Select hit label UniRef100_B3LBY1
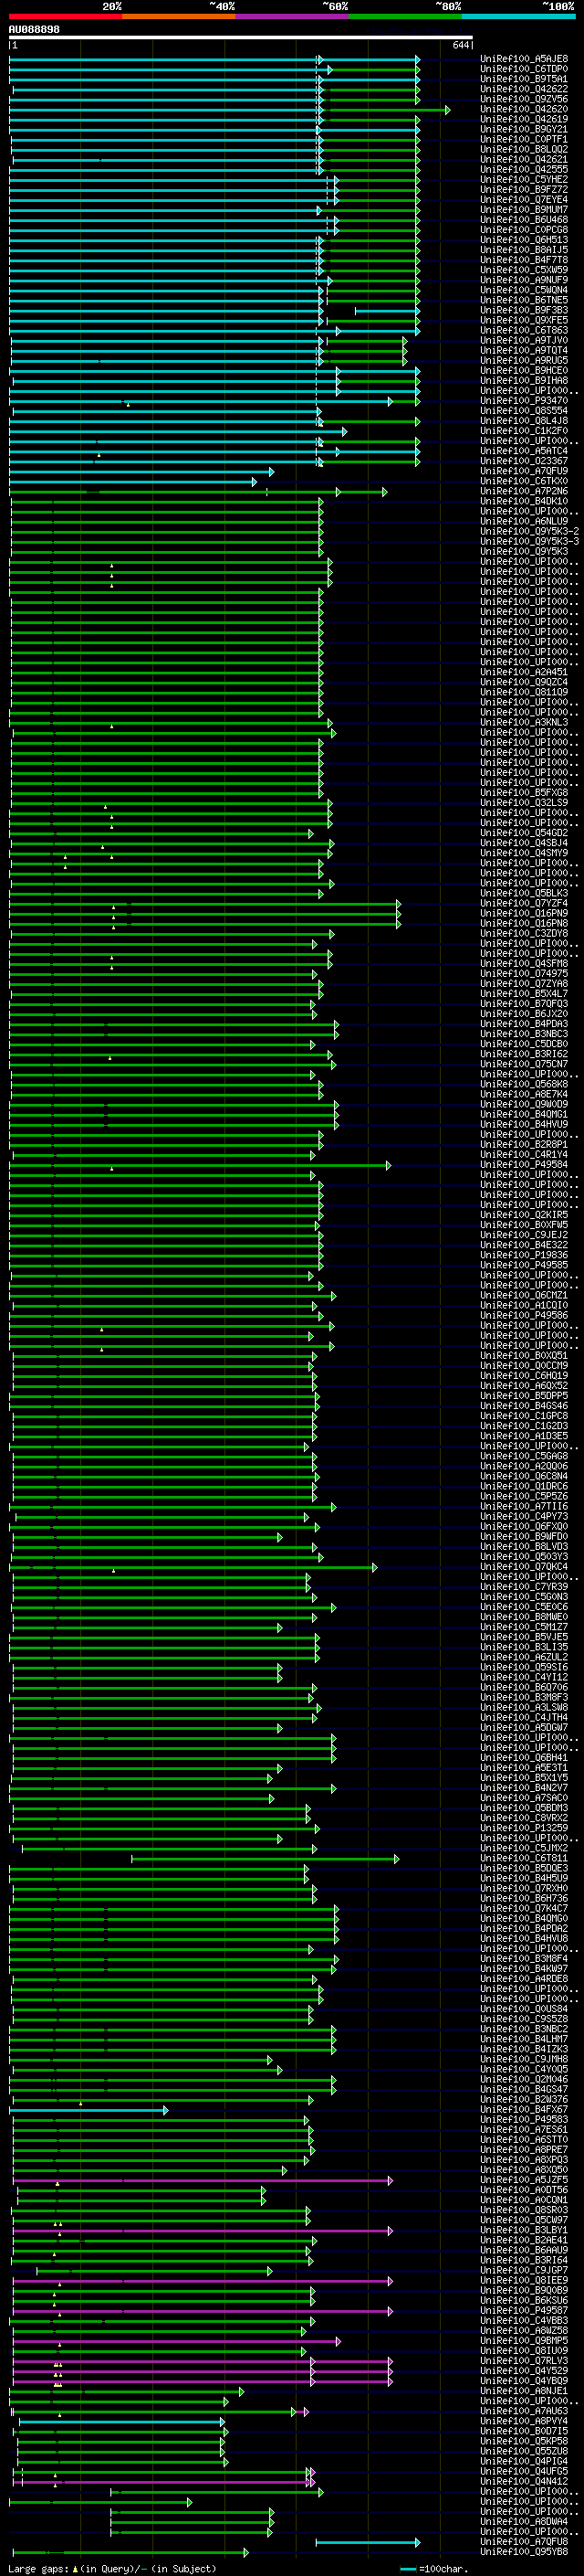This screenshot has width=584, height=2576. [x=524, y=2229]
